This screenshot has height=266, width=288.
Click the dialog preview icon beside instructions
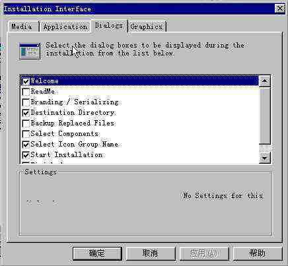click(x=30, y=51)
